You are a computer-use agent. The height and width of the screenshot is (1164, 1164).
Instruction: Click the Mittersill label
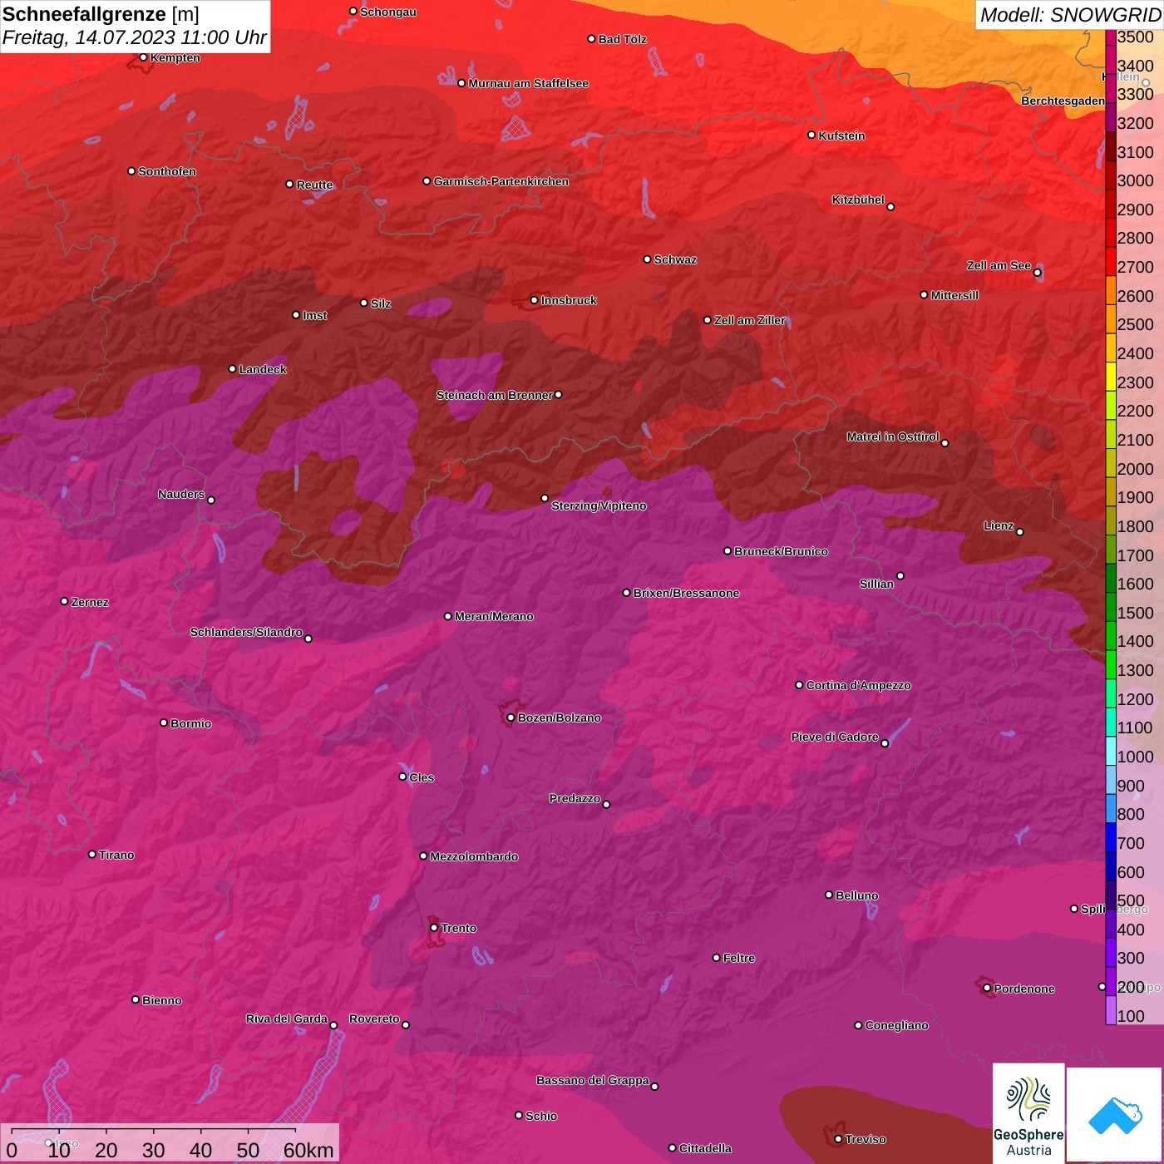click(x=954, y=295)
